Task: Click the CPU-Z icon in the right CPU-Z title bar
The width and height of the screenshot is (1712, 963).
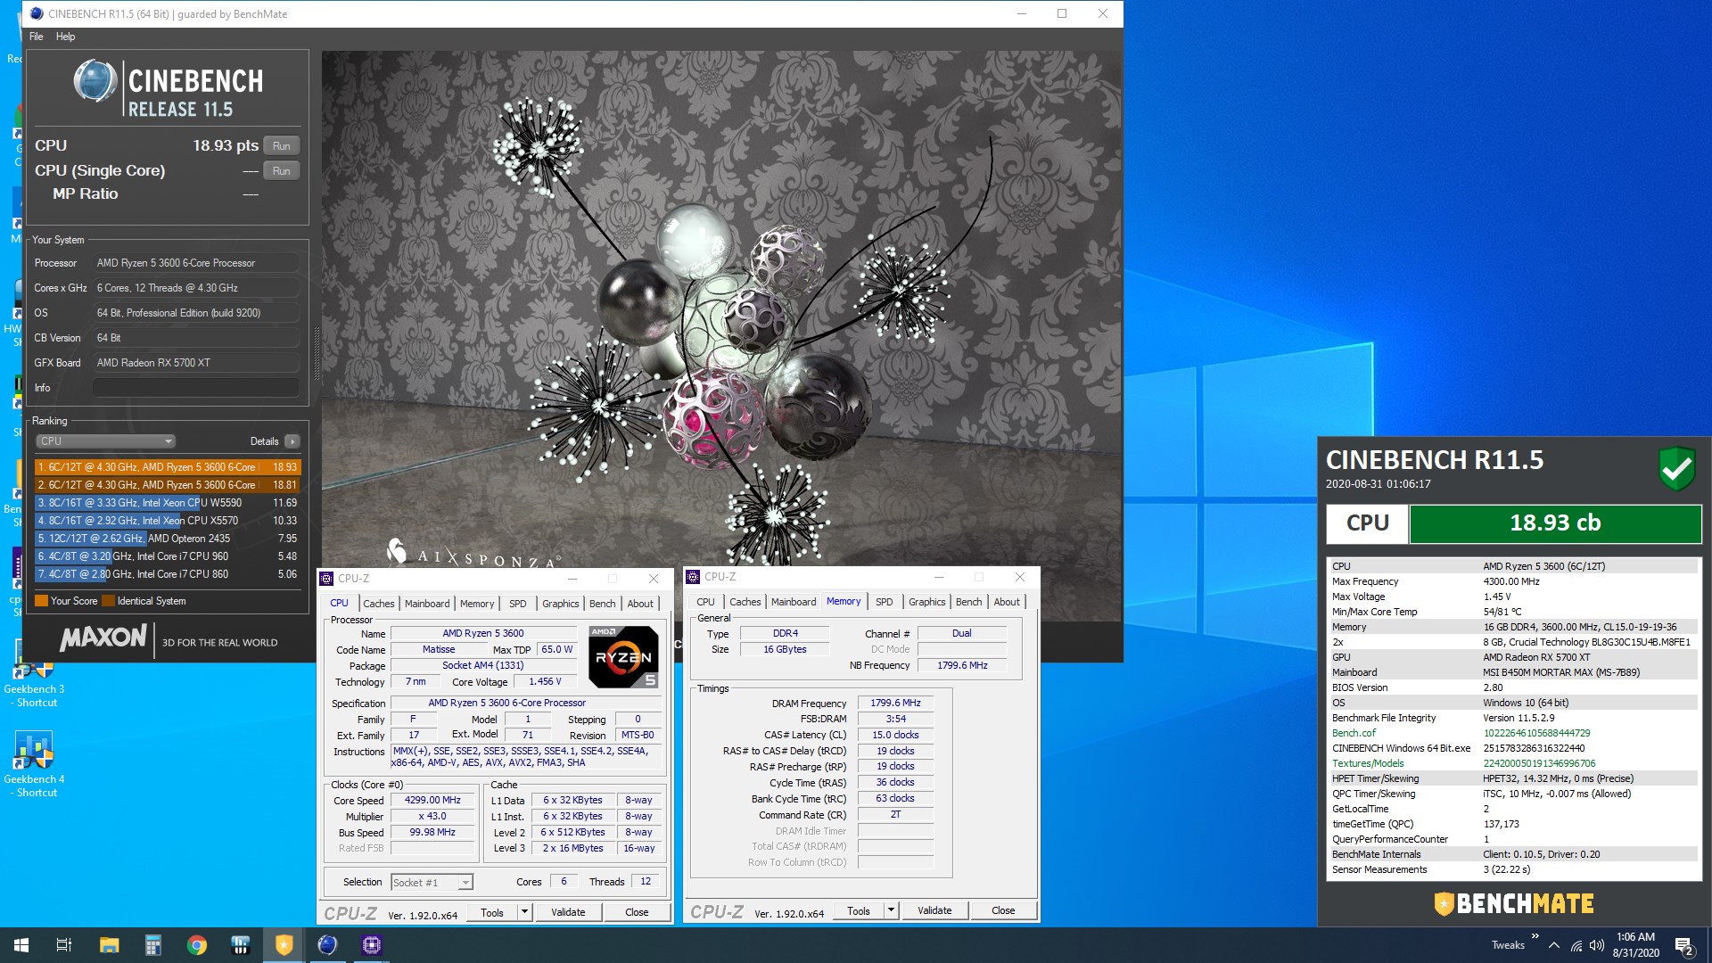Action: point(693,577)
